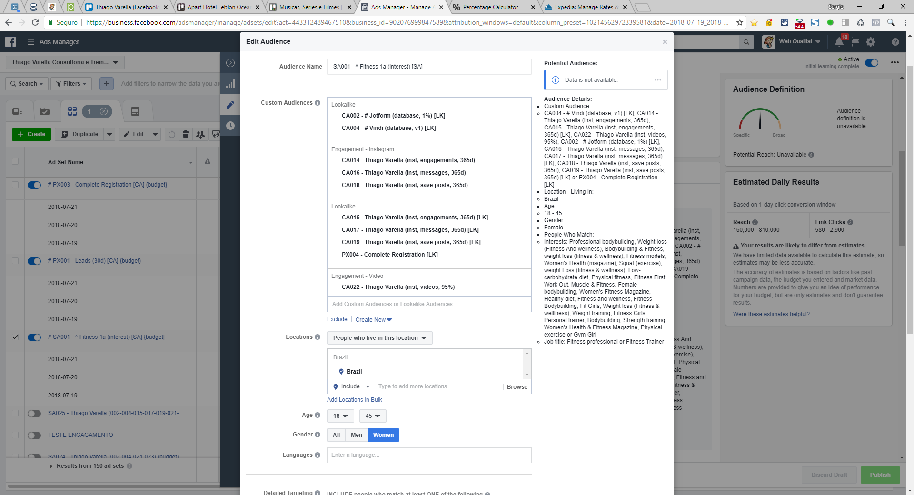Open the charts view side panel icon
The height and width of the screenshot is (495, 914).
230,84
